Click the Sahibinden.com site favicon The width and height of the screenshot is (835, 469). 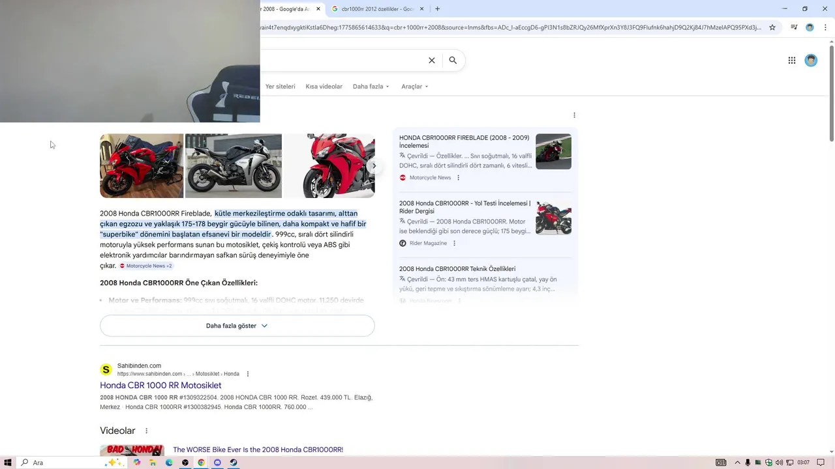click(106, 370)
